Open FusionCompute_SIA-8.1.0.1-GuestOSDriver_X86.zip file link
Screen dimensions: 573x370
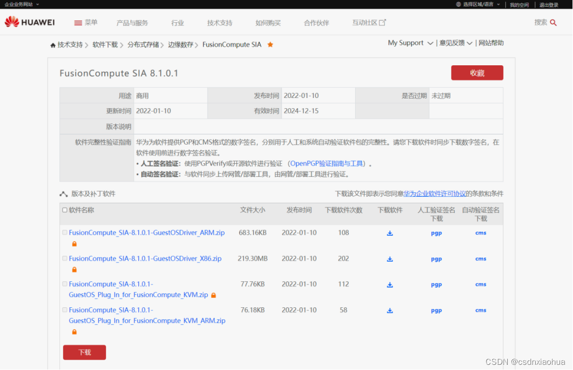[145, 259]
